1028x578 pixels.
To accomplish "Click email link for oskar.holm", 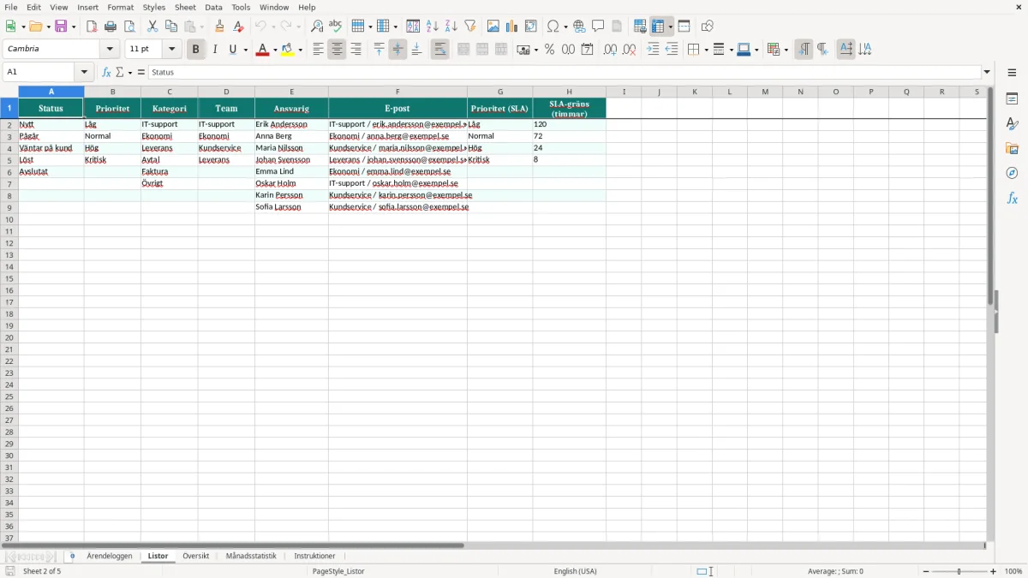I will click(x=415, y=183).
